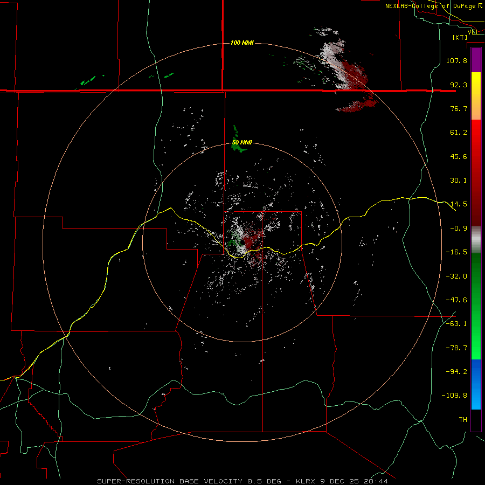Click the 14.5 velocity scale value
The image size is (485, 485).
459,204
